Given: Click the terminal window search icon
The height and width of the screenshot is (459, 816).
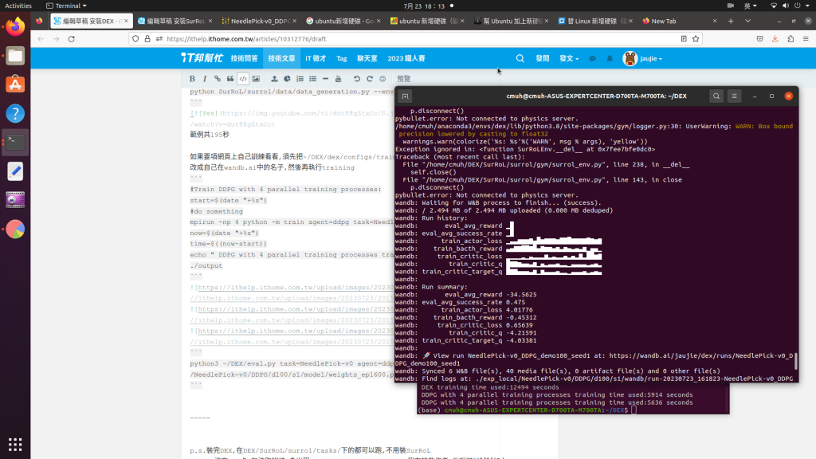Looking at the screenshot, I should point(716,96).
